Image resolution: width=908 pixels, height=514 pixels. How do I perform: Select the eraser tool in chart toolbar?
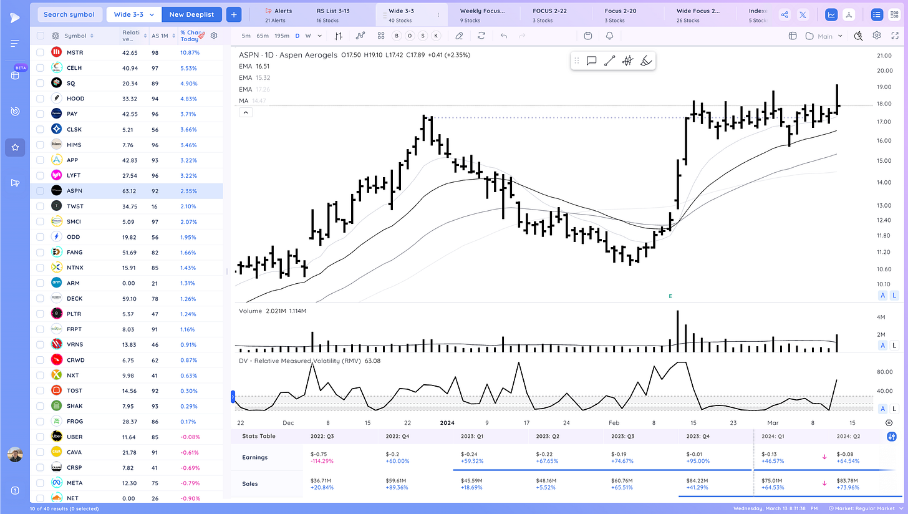coord(459,36)
